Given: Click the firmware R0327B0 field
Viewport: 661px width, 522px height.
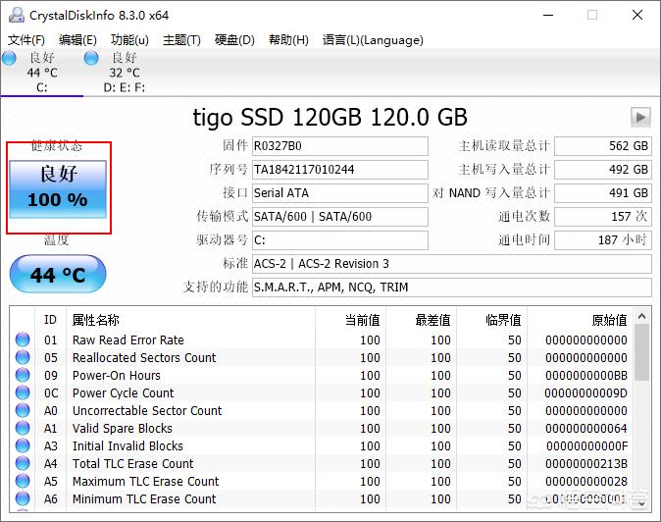Looking at the screenshot, I should pyautogui.click(x=339, y=146).
